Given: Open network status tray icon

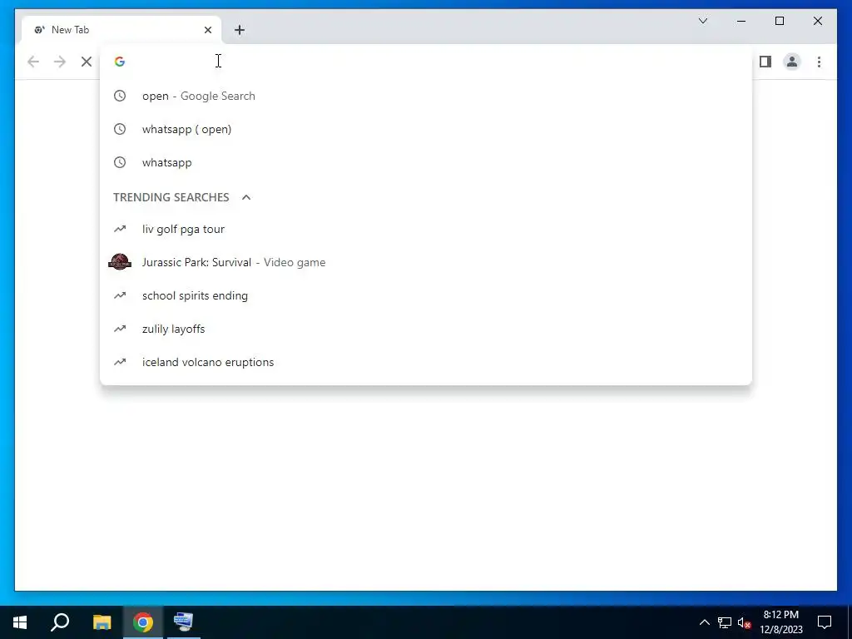Looking at the screenshot, I should [725, 622].
